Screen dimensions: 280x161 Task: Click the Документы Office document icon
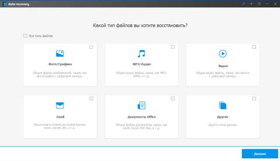coord(141,105)
